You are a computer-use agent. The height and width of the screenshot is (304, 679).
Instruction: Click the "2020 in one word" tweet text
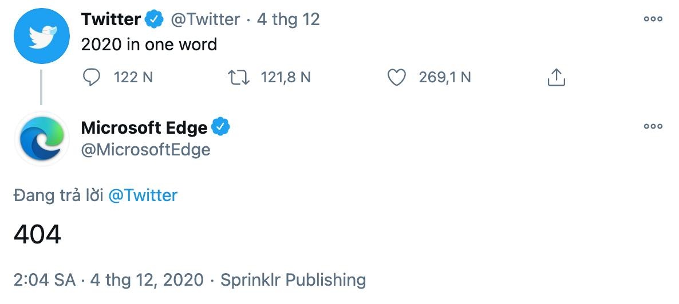(149, 45)
